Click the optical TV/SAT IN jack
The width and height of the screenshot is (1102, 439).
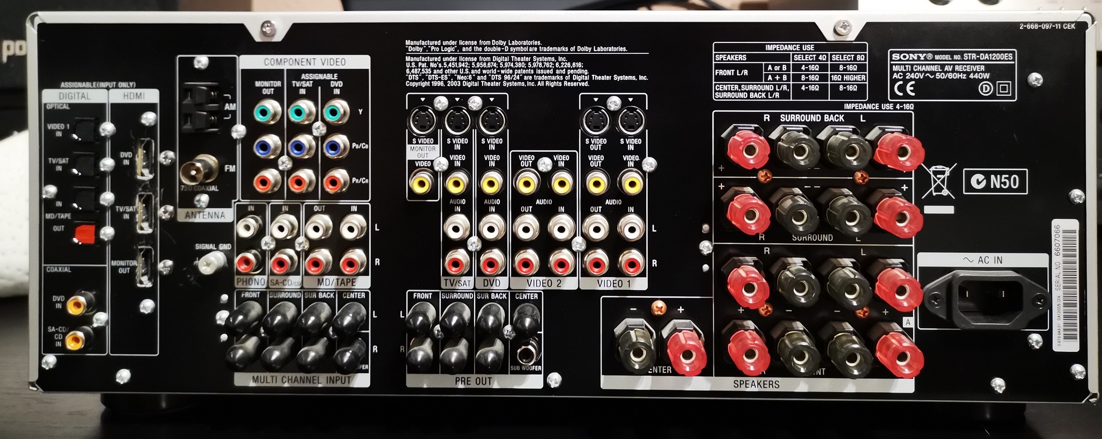coord(83,164)
